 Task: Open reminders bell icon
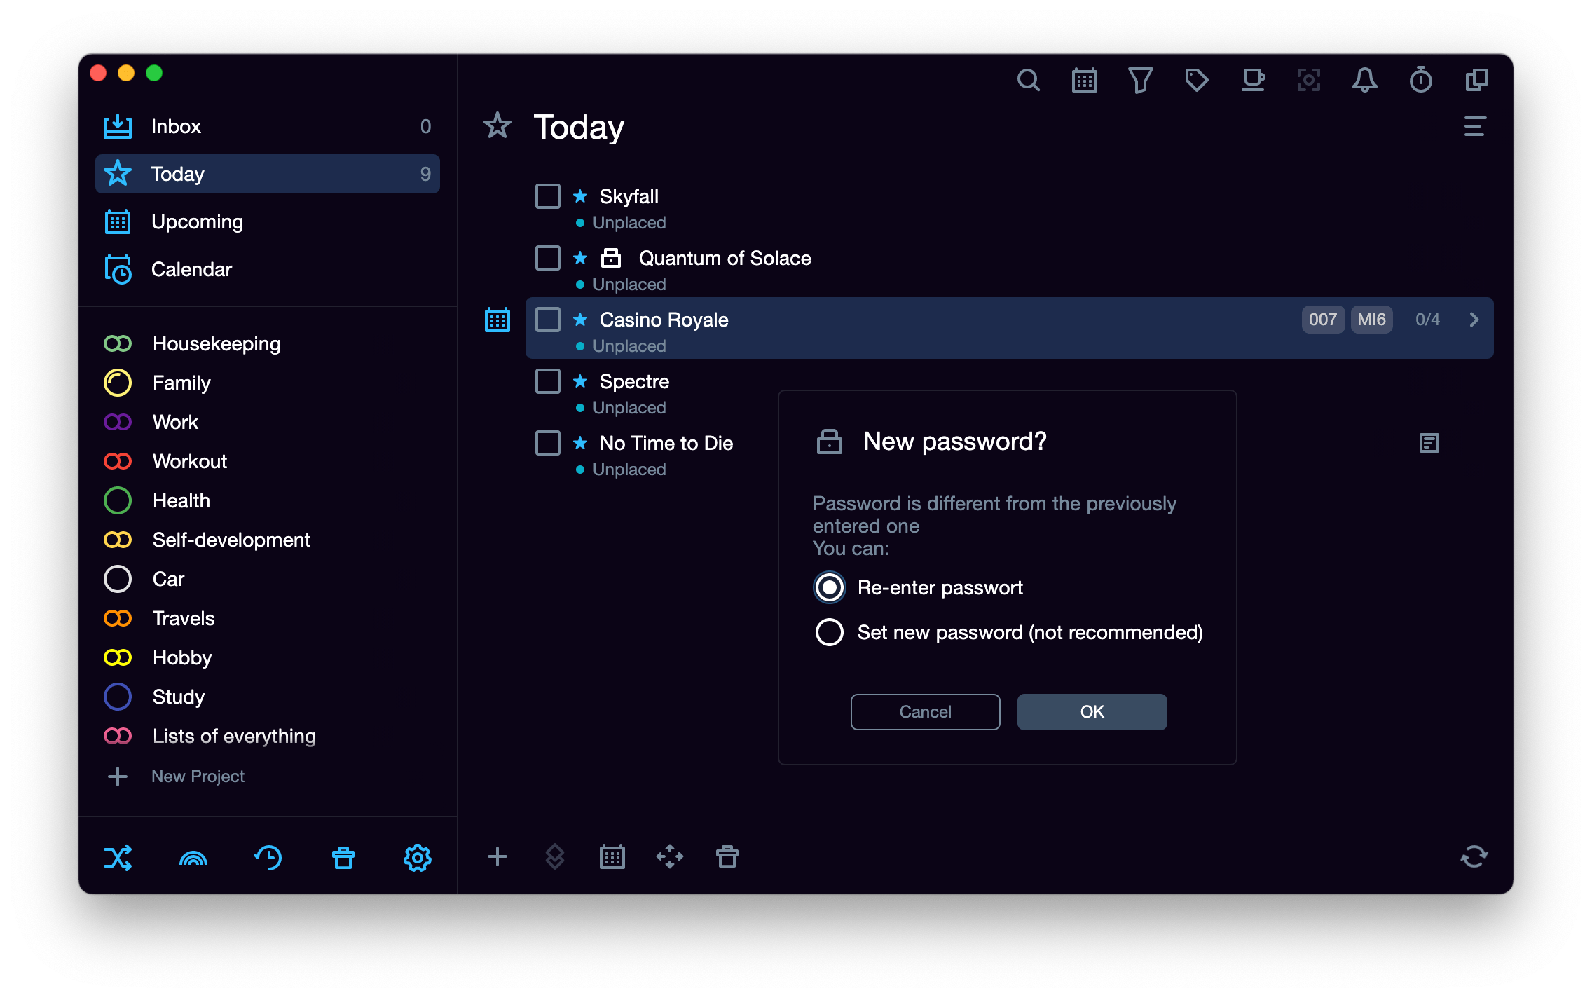[1364, 81]
